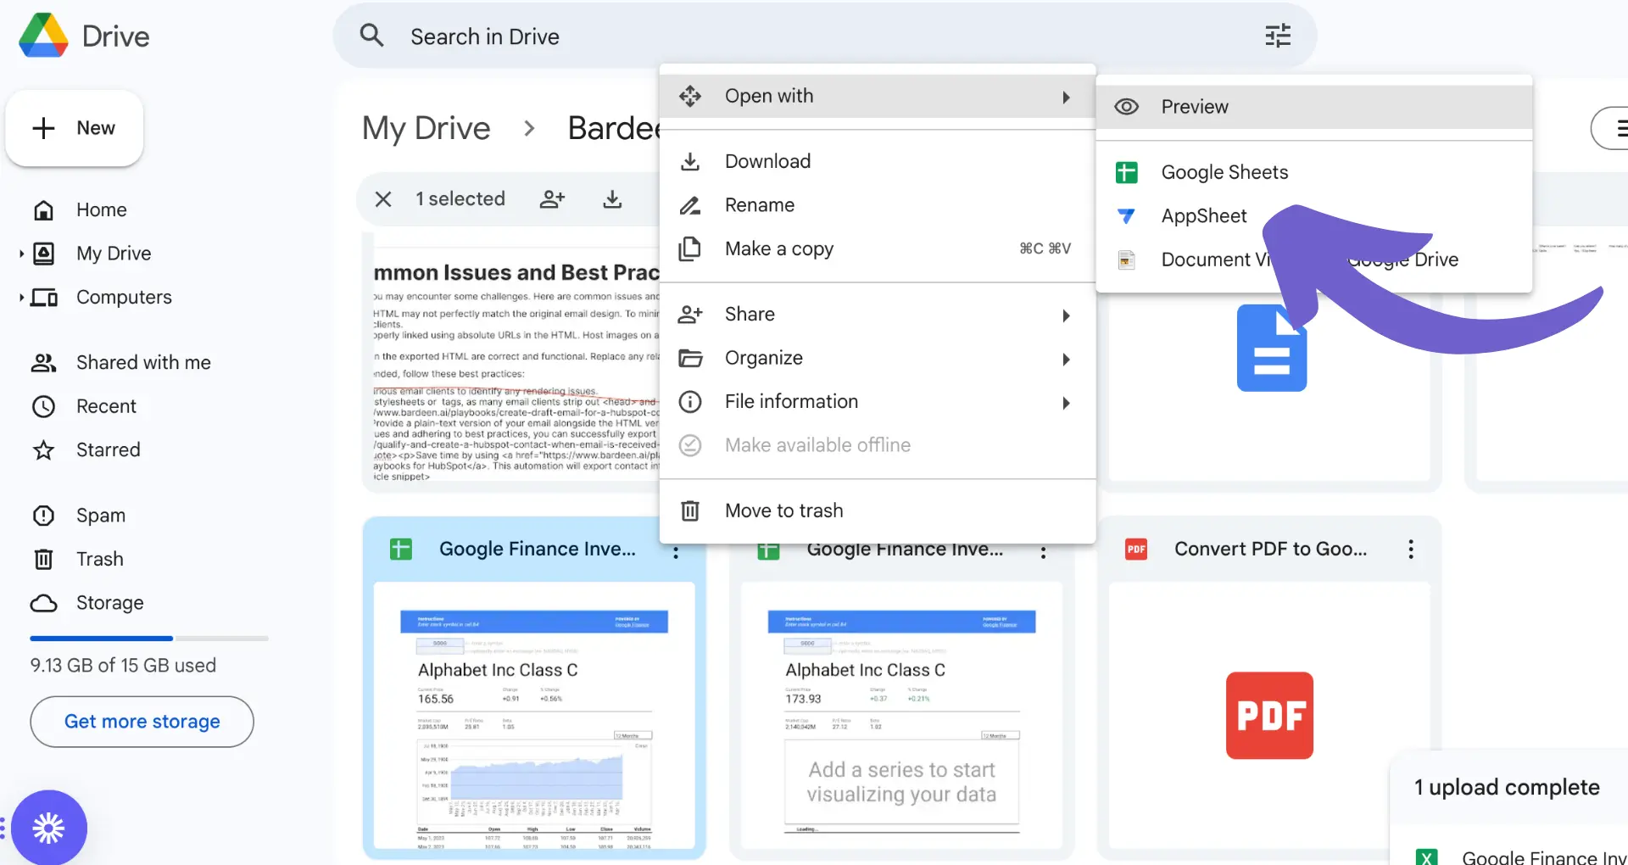The image size is (1628, 865).
Task: Open more options for Convert PDF file
Action: point(1411,550)
